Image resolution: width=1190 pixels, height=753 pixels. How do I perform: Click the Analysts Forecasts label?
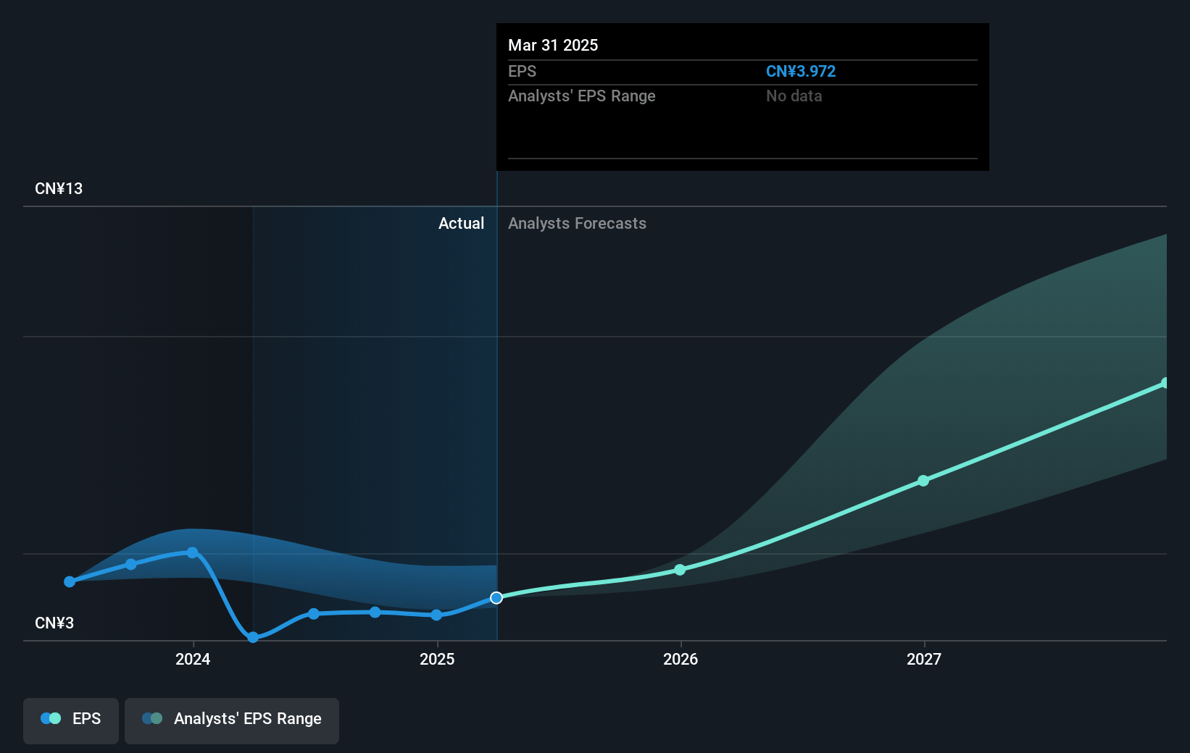pyautogui.click(x=577, y=224)
